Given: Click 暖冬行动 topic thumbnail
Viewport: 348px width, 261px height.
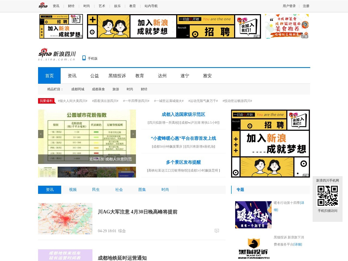Looking at the screenshot, I should (x=253, y=215).
